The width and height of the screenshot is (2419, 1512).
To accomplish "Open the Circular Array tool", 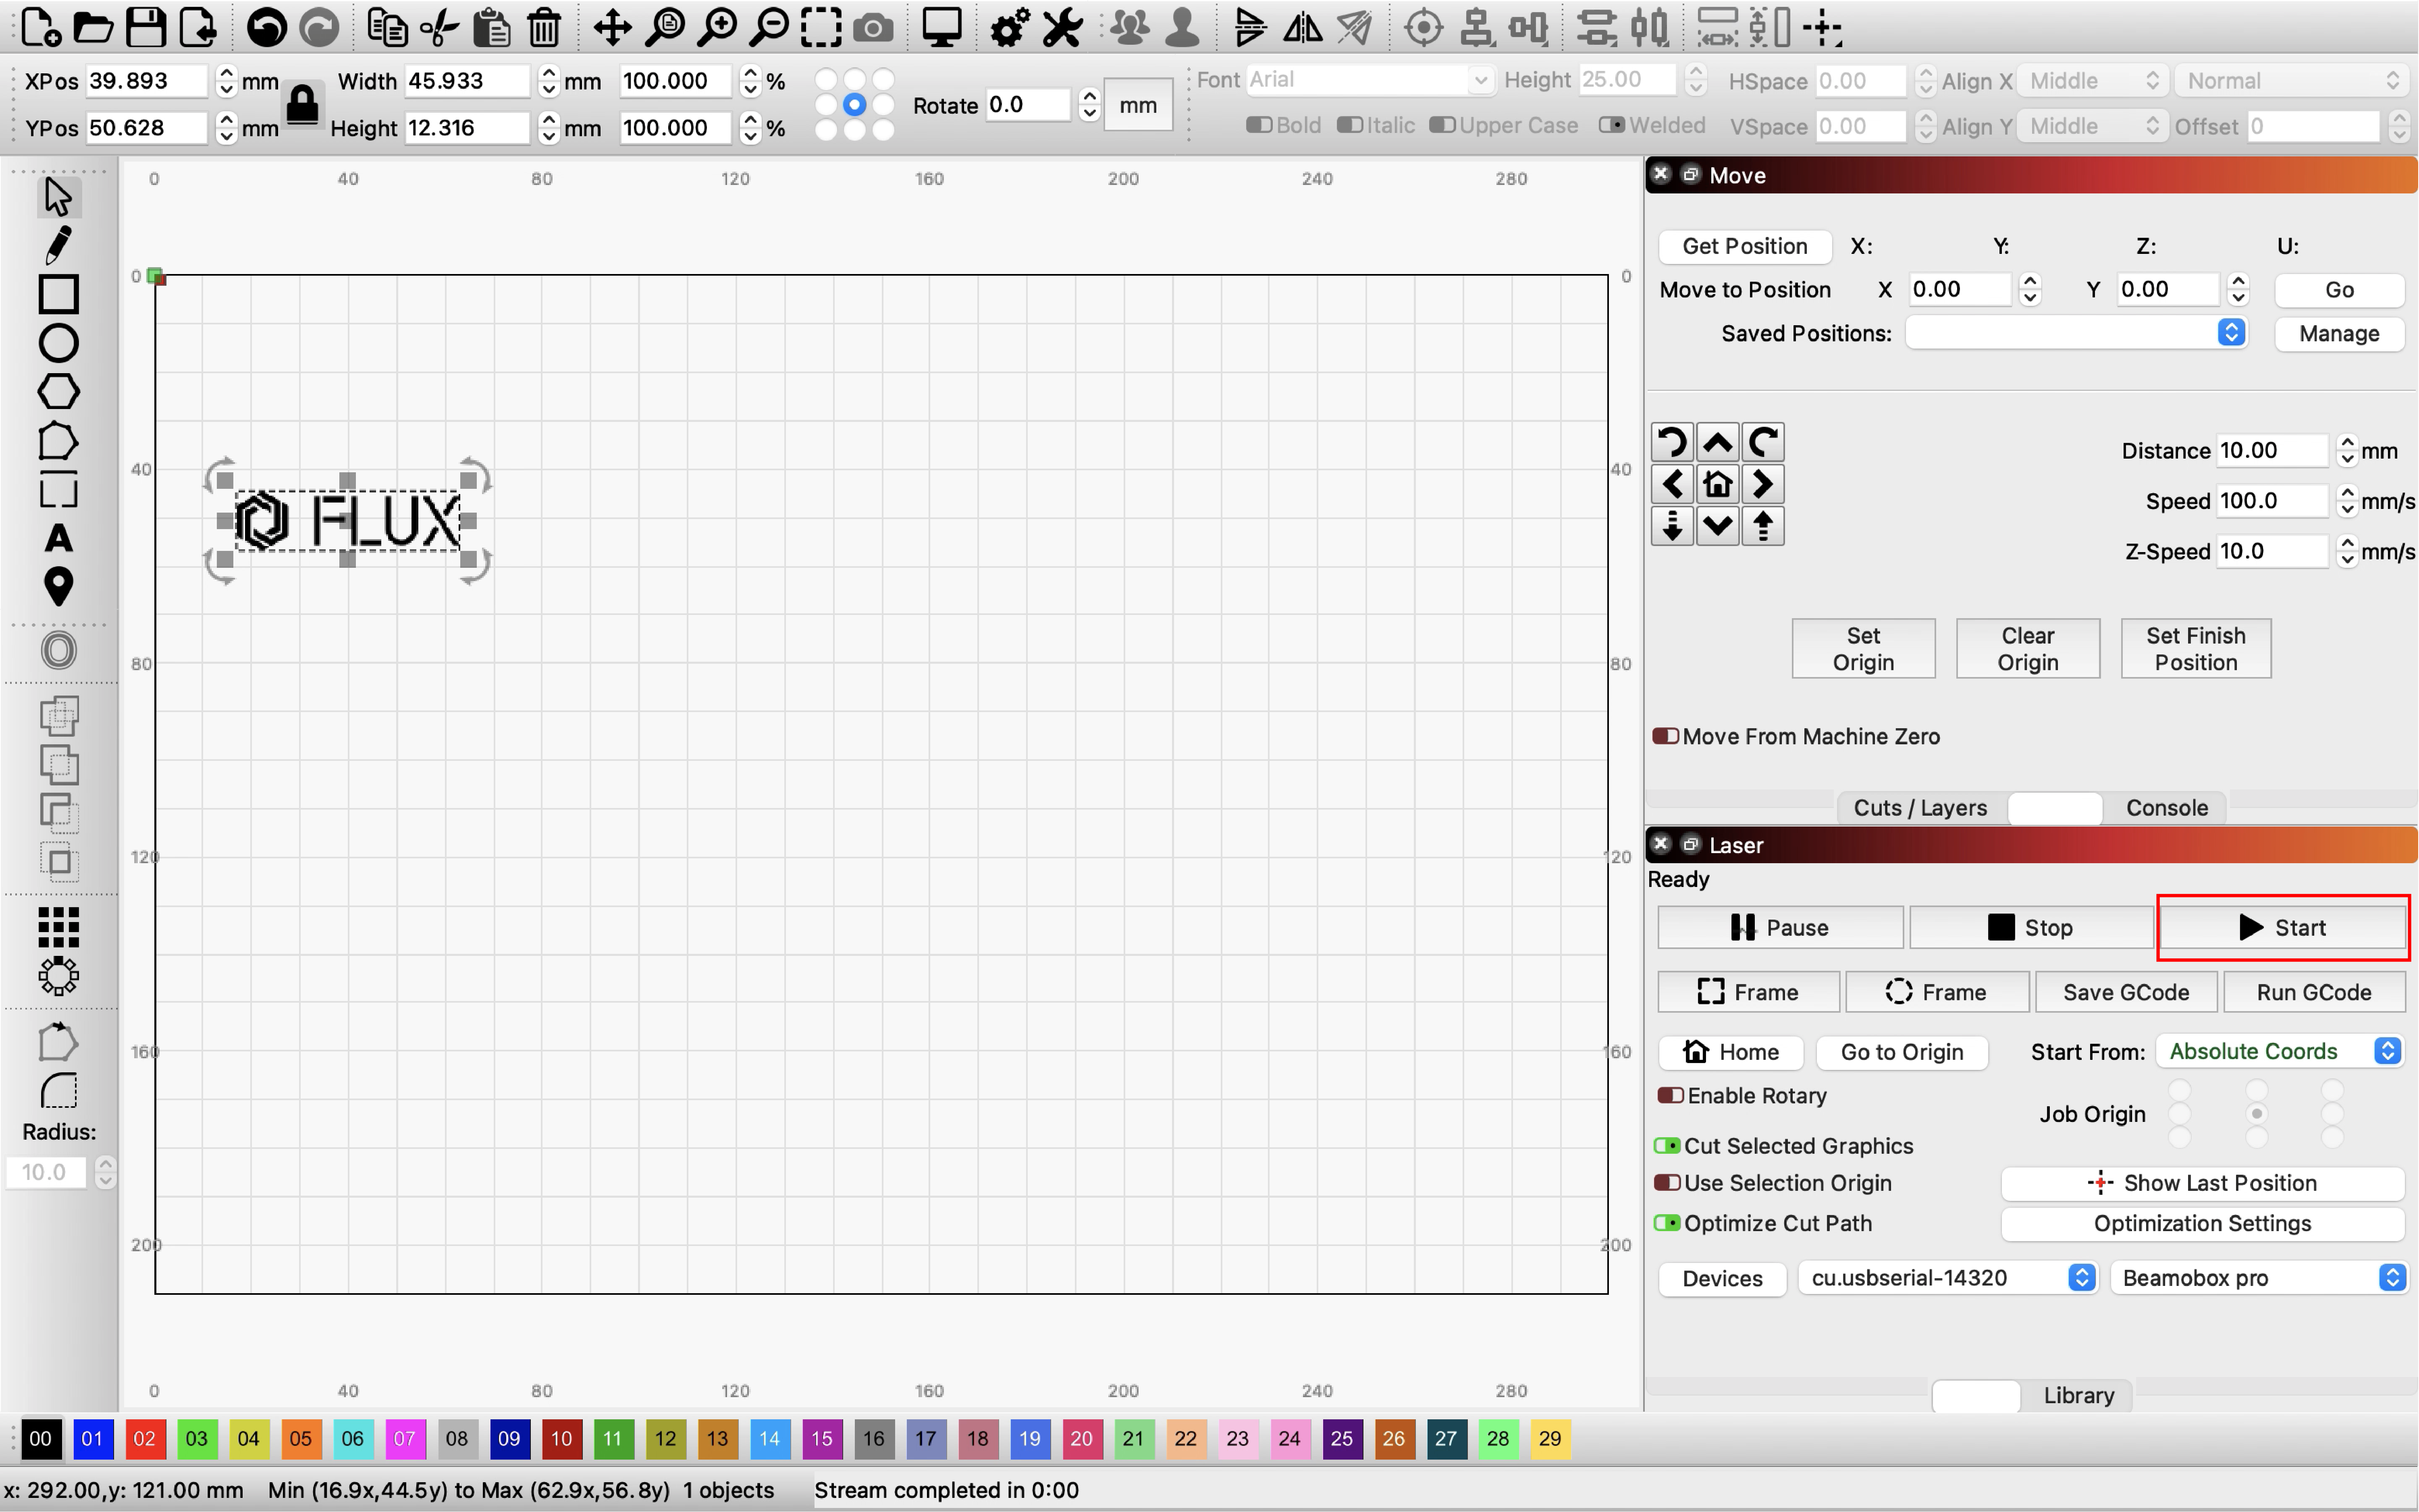I will pyautogui.click(x=58, y=976).
